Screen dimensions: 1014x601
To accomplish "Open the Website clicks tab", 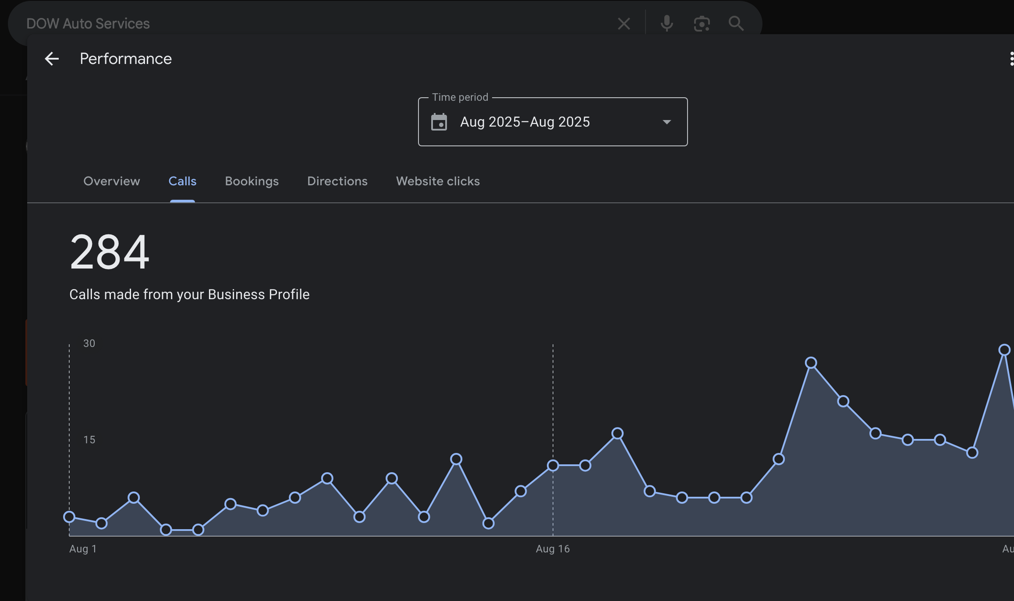I will point(438,181).
